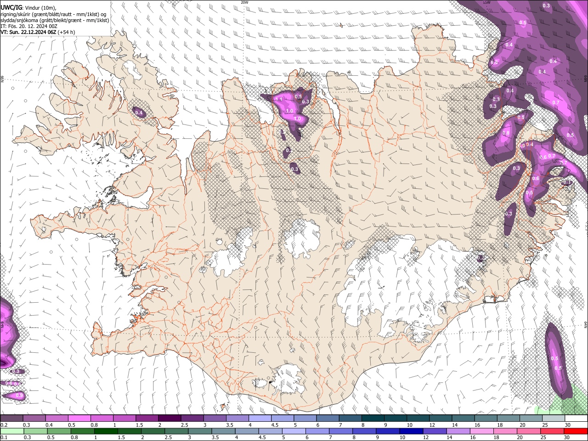588x441 pixels.
Task: Click the 'IT: Fös. 20. 12. 2024 00Z' line
Action: tap(29, 26)
